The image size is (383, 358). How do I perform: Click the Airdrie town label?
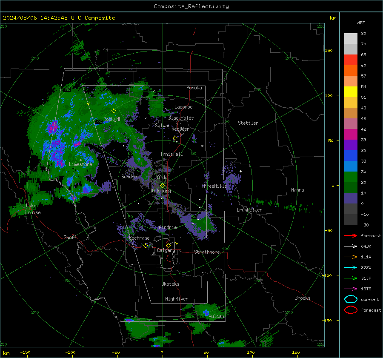pyautogui.click(x=168, y=227)
